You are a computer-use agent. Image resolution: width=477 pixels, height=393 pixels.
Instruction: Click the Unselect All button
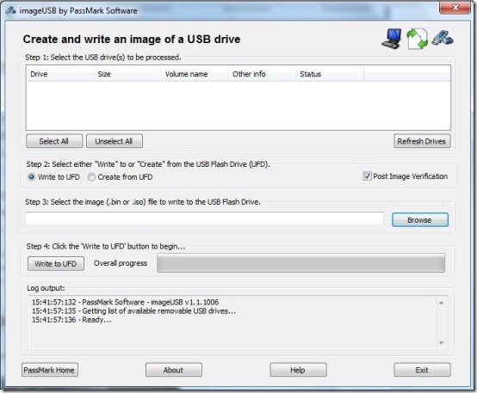click(115, 141)
